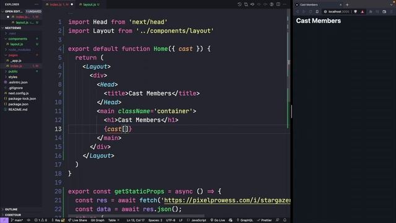Image resolution: width=396 pixels, height=223 pixels.
Task: Open the browser wallet icon
Action: 384,12
